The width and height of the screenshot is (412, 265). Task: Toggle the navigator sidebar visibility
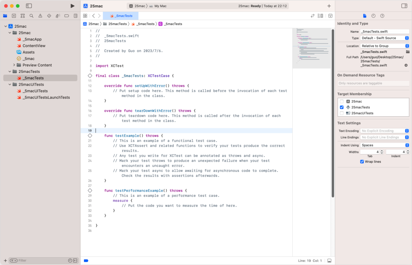point(29,6)
